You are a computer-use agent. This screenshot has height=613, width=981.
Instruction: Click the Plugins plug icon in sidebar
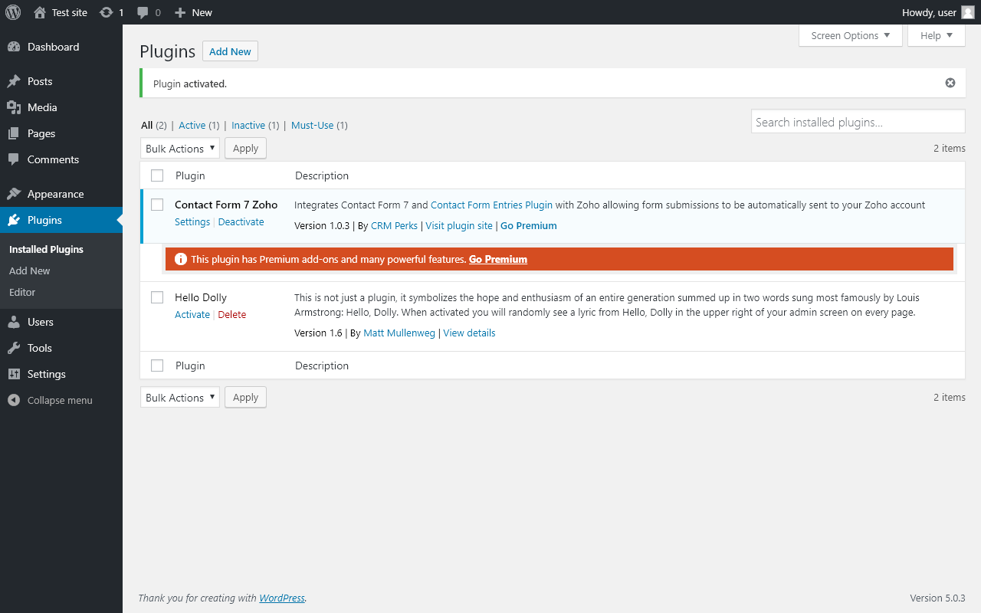14,220
